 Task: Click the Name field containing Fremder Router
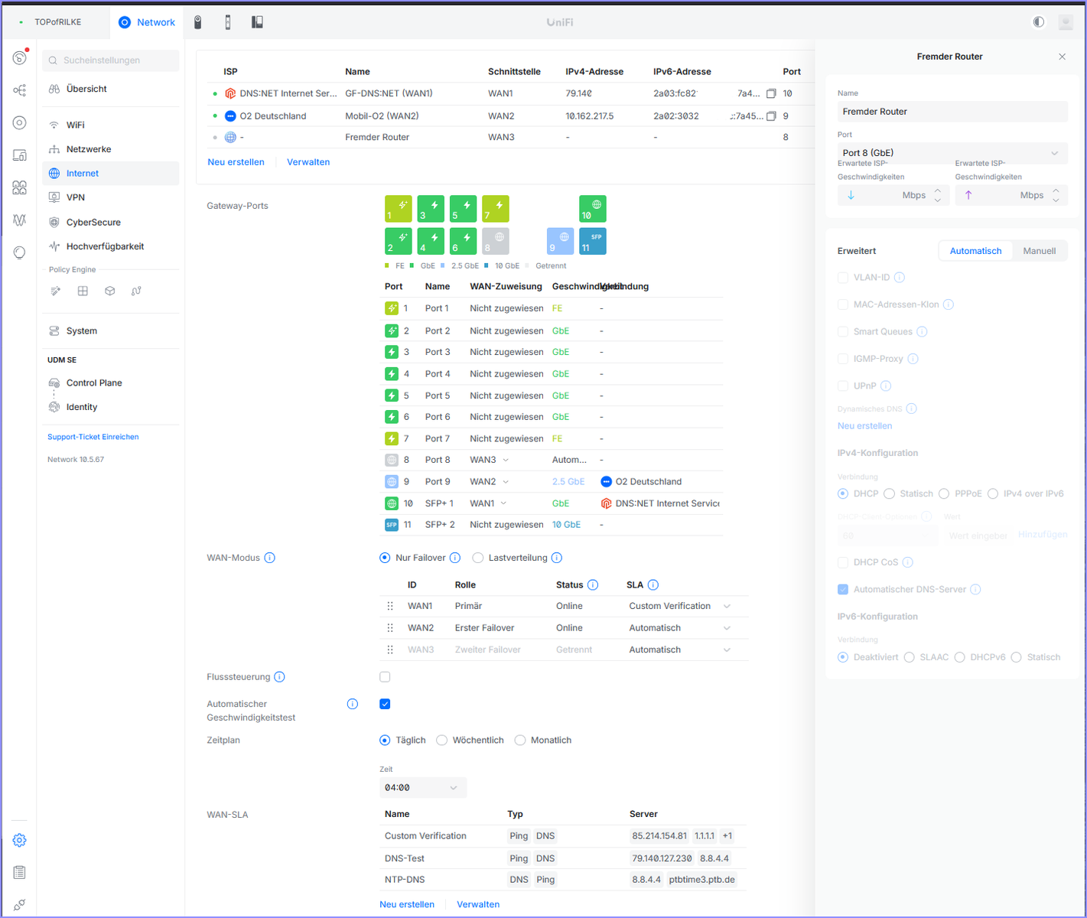952,112
